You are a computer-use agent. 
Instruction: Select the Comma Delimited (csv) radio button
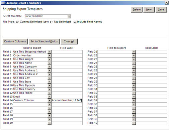[x=17, y=22]
